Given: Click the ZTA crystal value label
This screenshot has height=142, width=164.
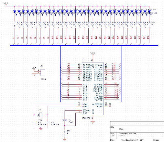Looking at the screenshot, I should [40, 120].
